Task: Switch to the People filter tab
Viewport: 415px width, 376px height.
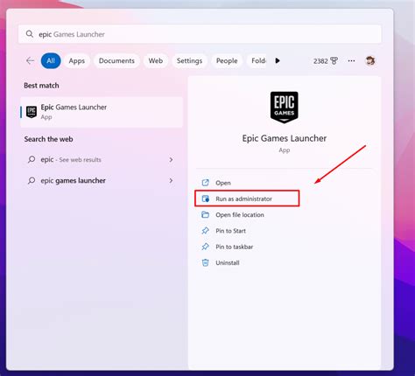Action: click(x=227, y=60)
